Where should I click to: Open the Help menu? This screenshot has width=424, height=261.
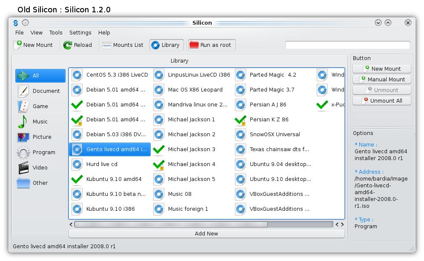point(104,32)
